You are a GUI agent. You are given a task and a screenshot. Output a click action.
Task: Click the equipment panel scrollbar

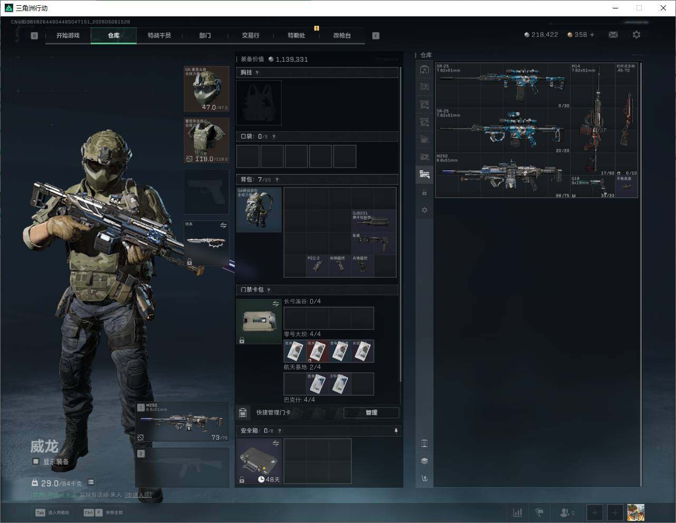pyautogui.click(x=401, y=224)
